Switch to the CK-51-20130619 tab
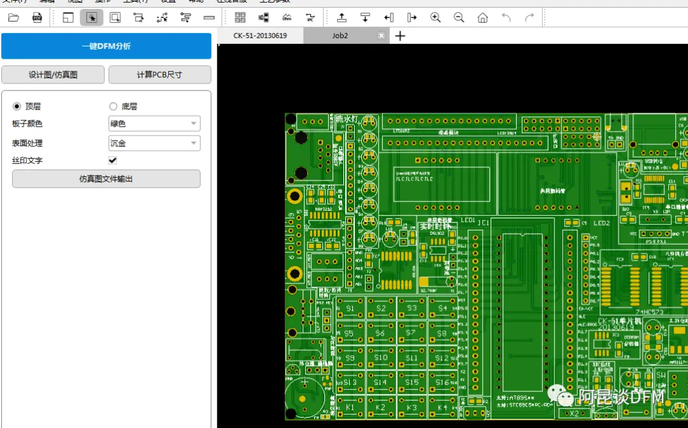 (260, 36)
